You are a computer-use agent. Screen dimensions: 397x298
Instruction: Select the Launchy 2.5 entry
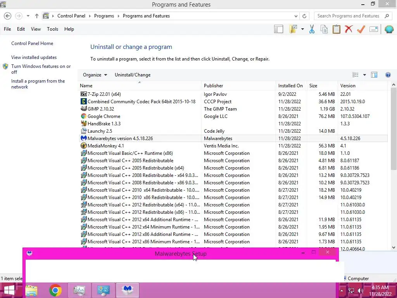coord(233,131)
